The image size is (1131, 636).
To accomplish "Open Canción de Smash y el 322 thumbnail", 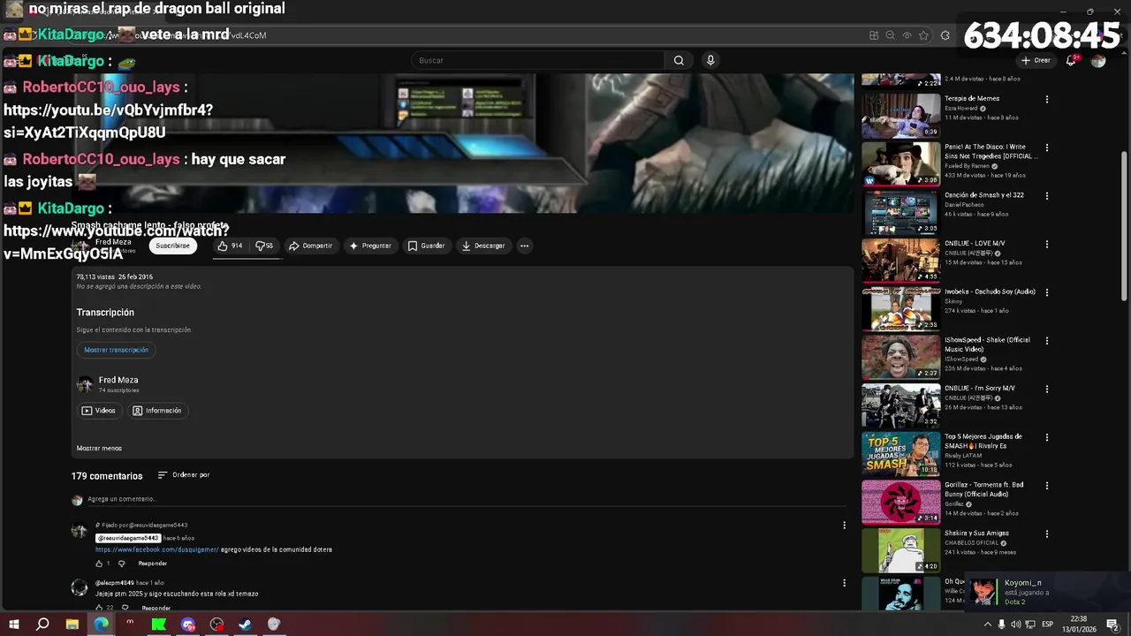I will pos(900,212).
